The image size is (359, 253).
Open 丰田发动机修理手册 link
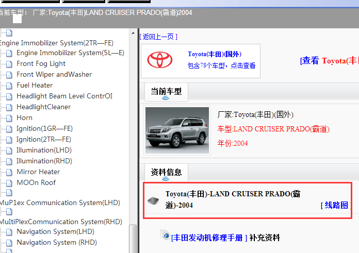[209, 238]
